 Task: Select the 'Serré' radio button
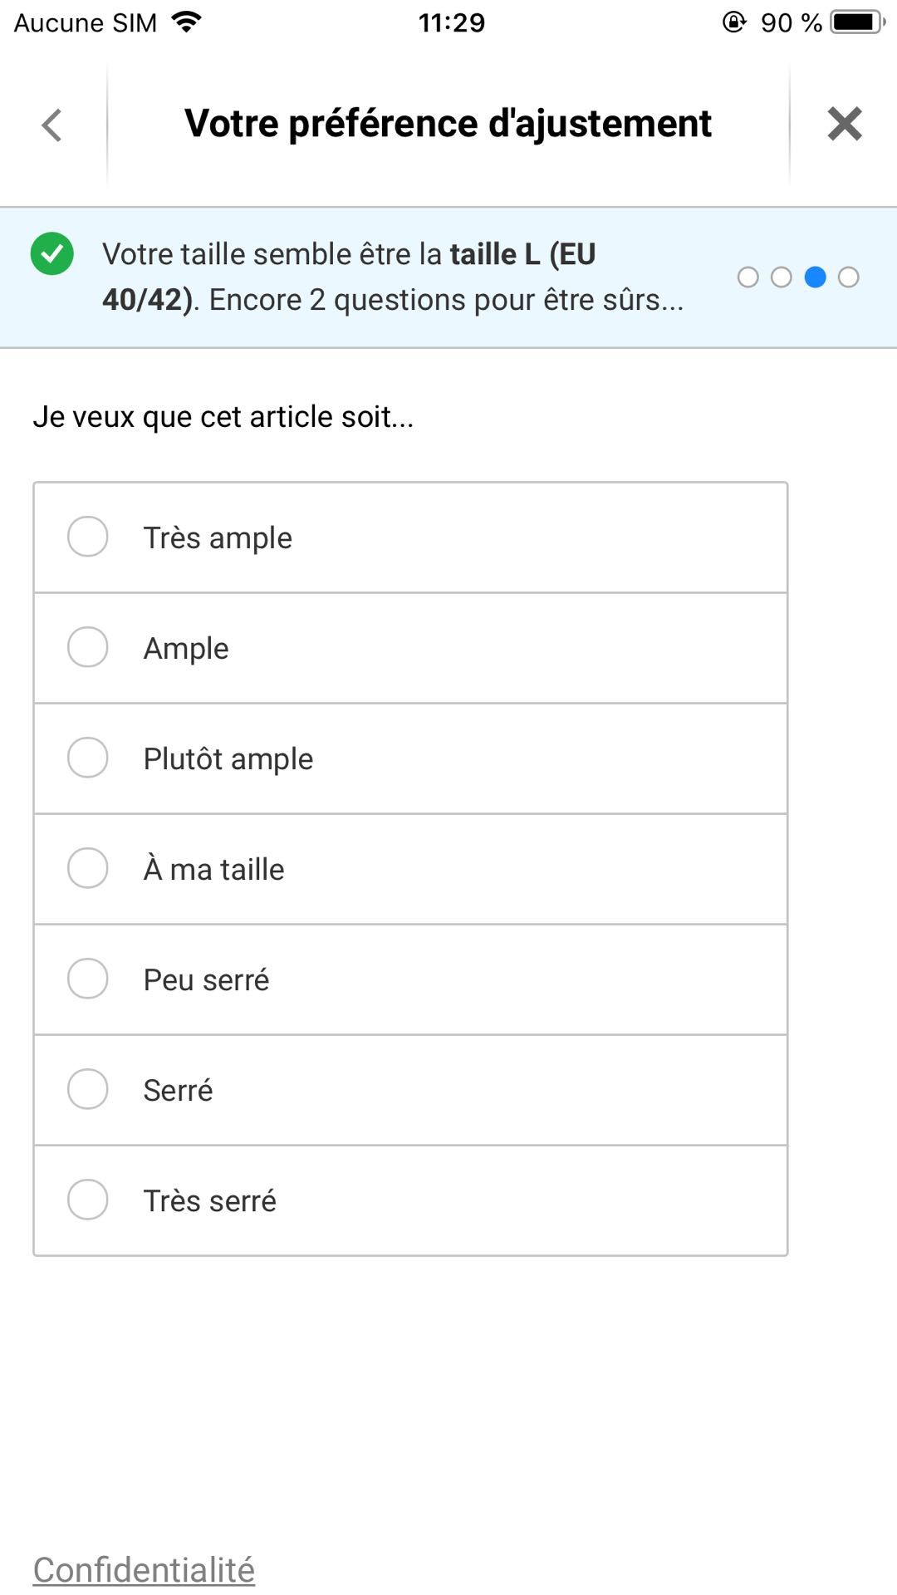point(88,1089)
